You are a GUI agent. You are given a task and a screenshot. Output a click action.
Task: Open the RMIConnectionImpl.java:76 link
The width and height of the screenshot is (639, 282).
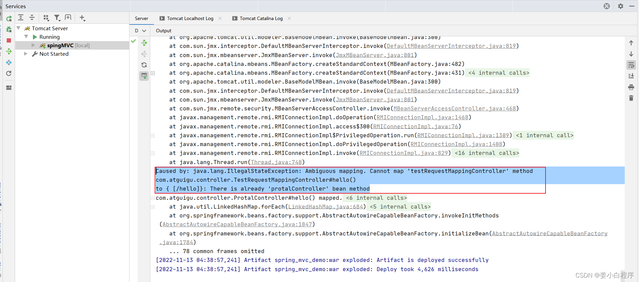(415, 126)
